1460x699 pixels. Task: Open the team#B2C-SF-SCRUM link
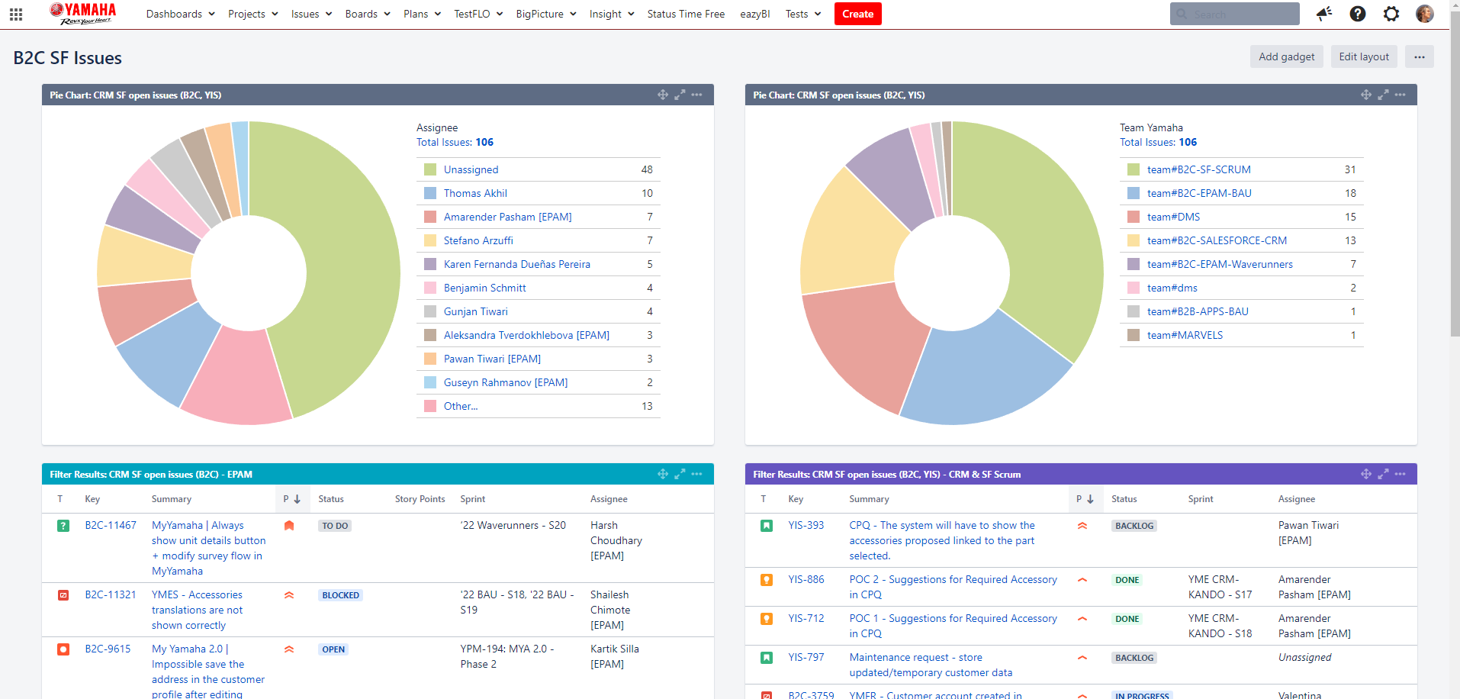[1199, 169]
